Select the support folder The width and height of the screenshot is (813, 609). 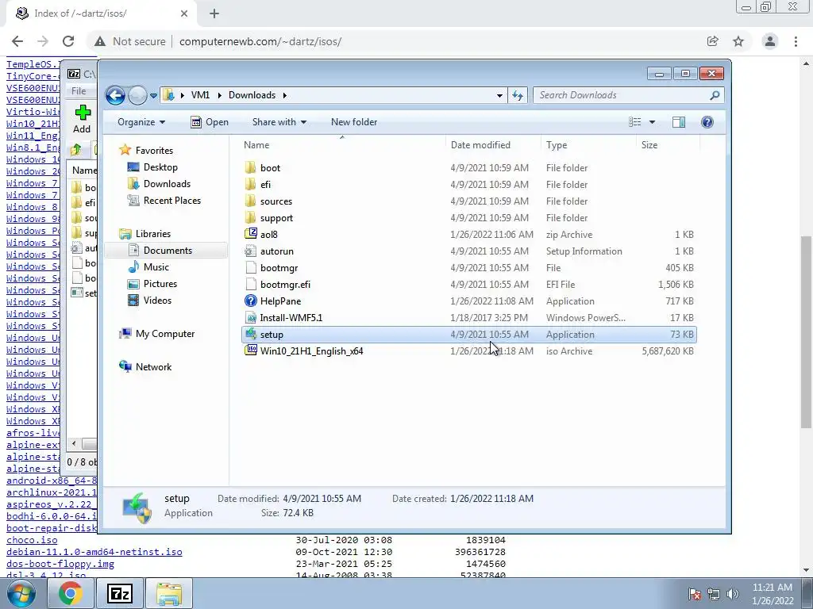tap(468, 218)
